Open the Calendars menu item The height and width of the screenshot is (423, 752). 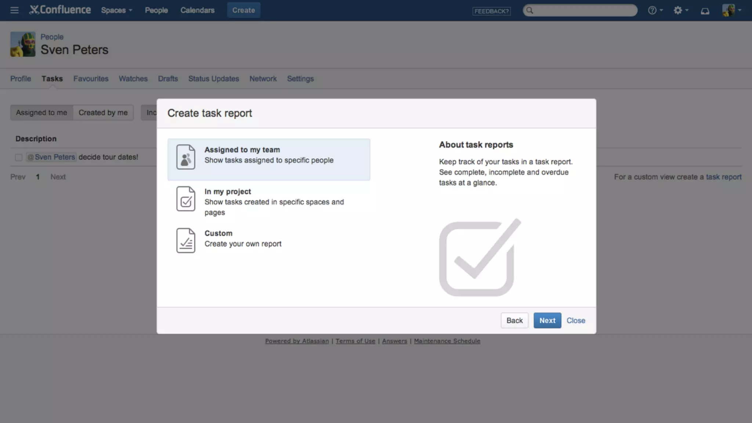197,10
